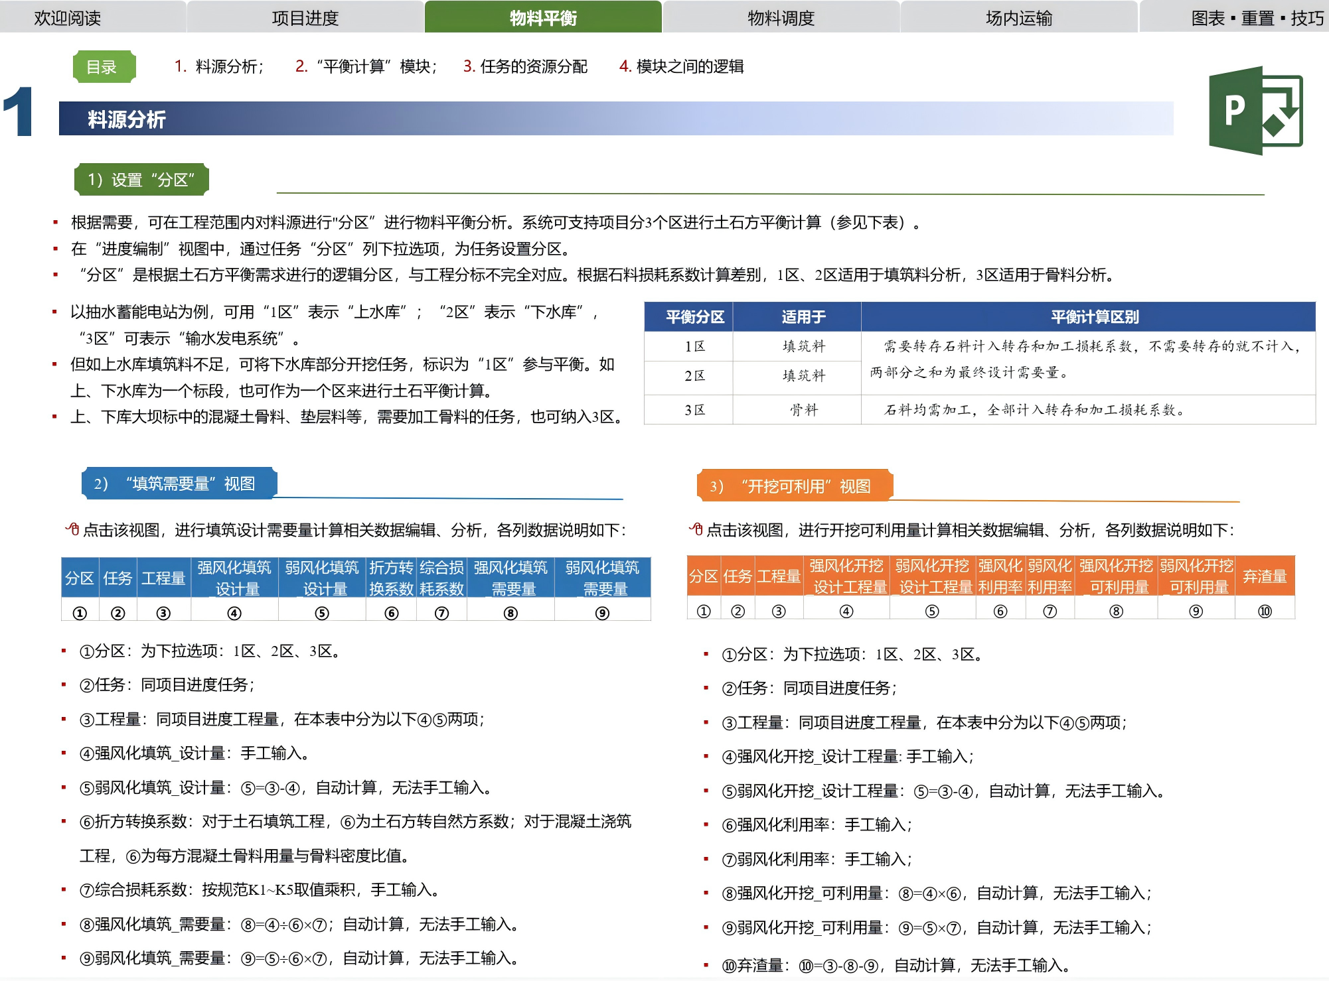The height and width of the screenshot is (981, 1329).
Task: Open 3. 任务的资源分配 link
Action: click(x=525, y=67)
